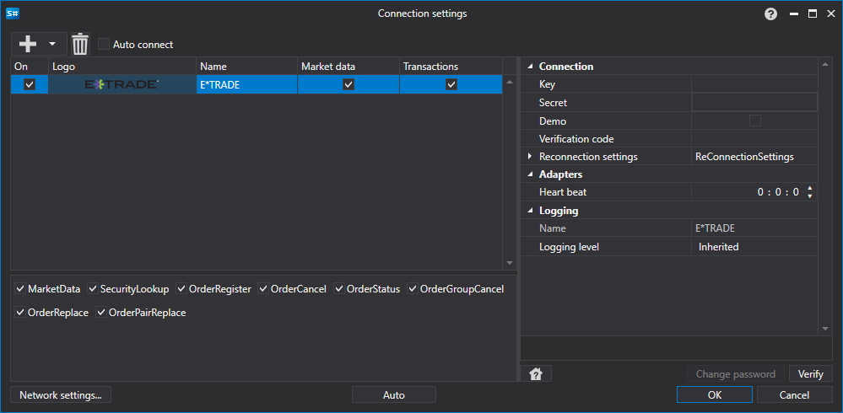
Task: Select the Key property label
Action: (x=547, y=84)
